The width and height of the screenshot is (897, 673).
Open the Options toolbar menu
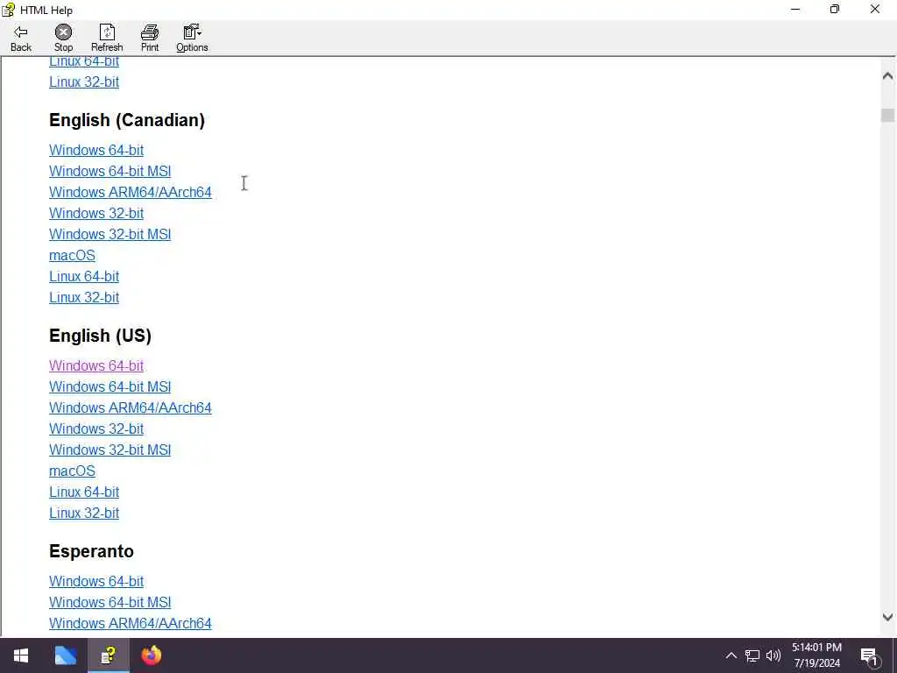192,39
